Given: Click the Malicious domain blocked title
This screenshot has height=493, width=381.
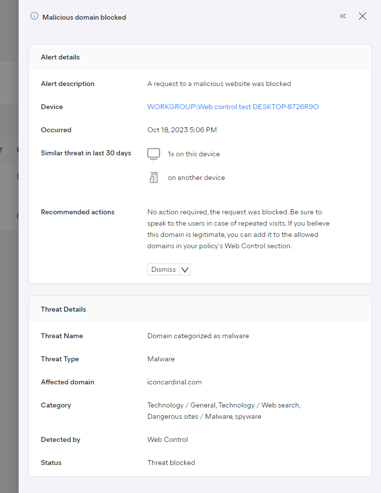Looking at the screenshot, I should pyautogui.click(x=84, y=17).
